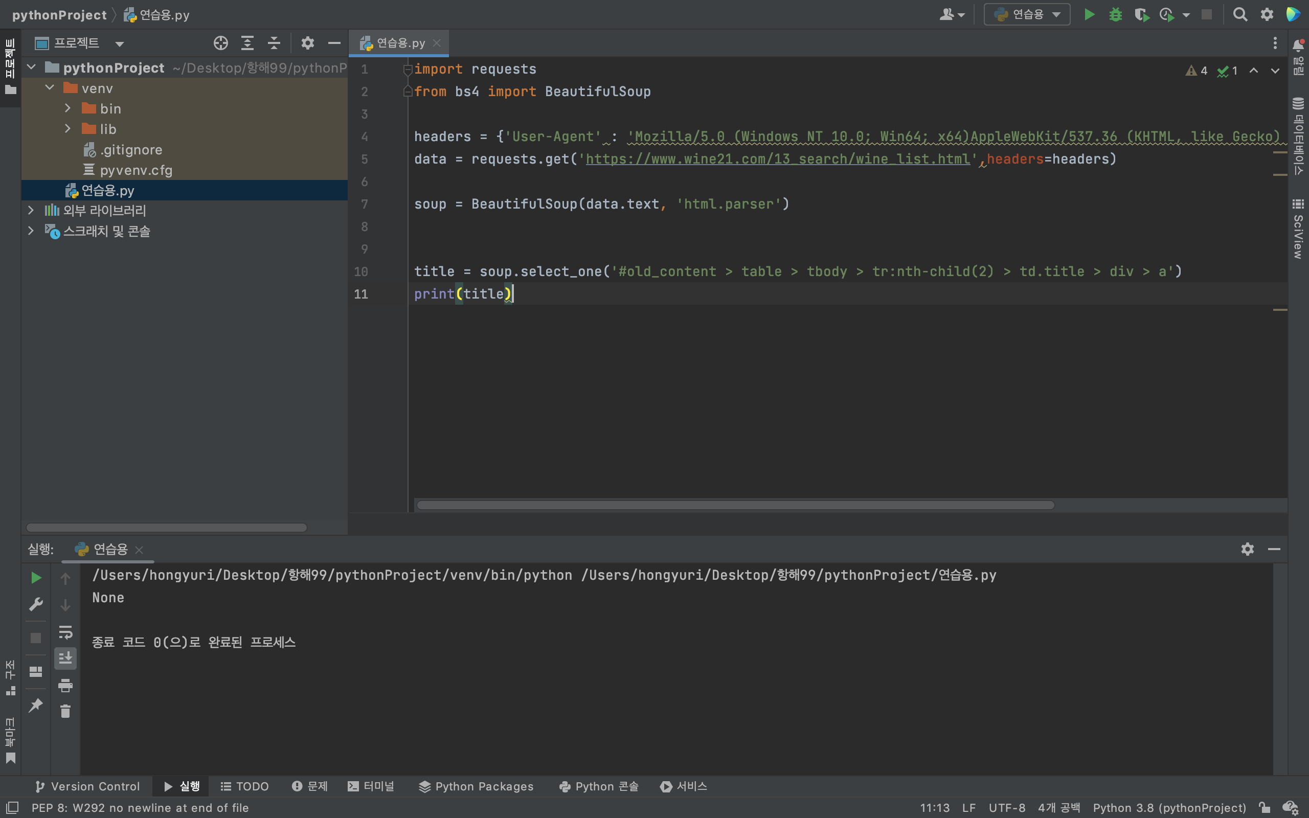The height and width of the screenshot is (818, 1309).
Task: Open Python Packages tool tab
Action: pyautogui.click(x=476, y=786)
